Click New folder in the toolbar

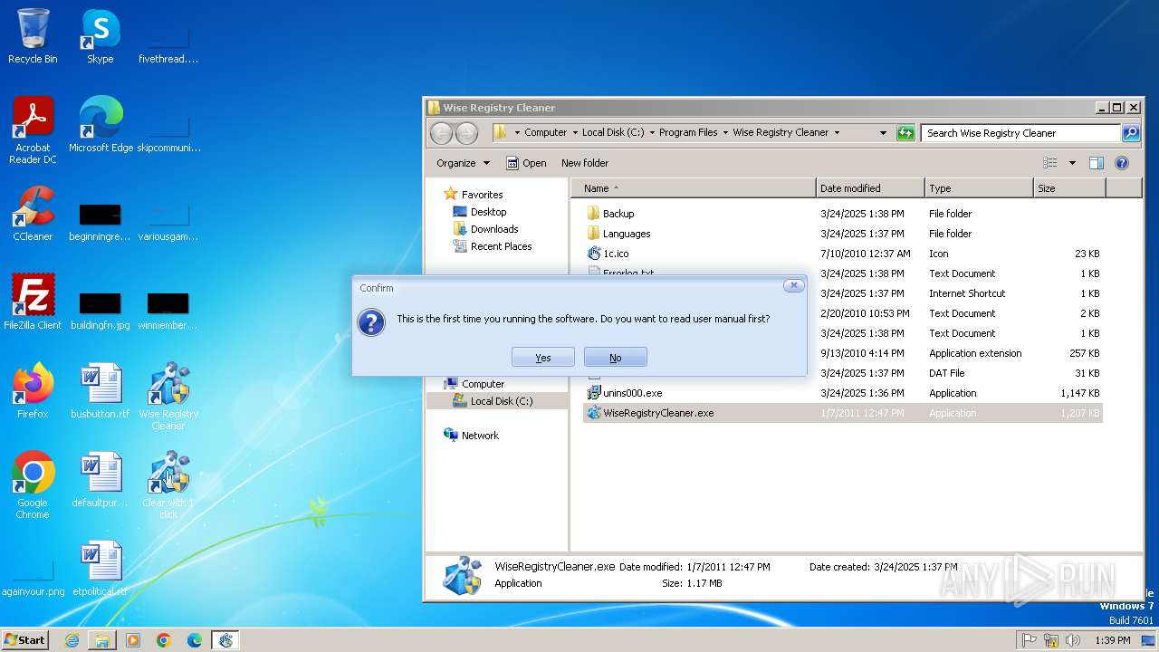[x=585, y=163]
